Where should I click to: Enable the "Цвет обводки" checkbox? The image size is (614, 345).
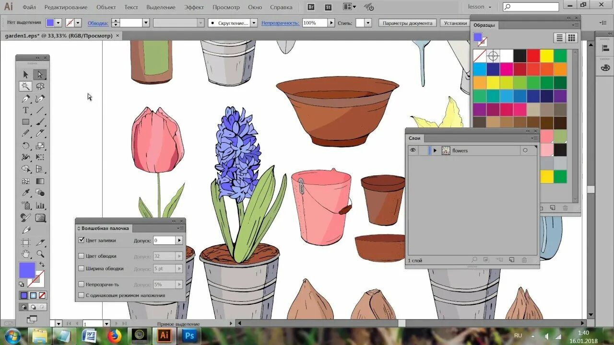[81, 256]
